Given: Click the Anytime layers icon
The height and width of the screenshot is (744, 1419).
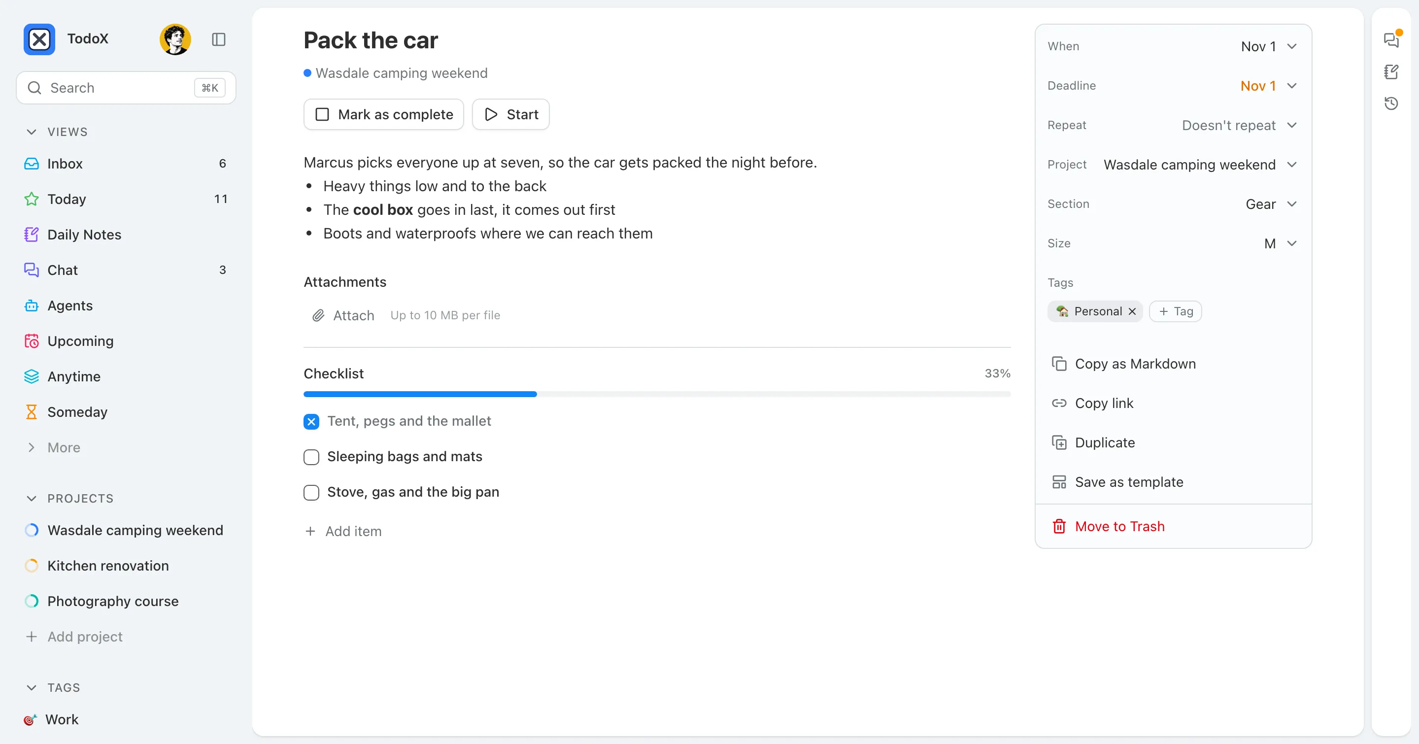Looking at the screenshot, I should coord(32,377).
